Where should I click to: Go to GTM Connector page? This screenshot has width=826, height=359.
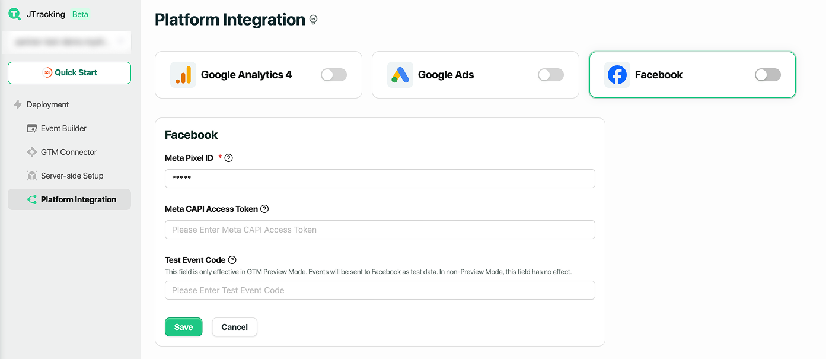(69, 152)
